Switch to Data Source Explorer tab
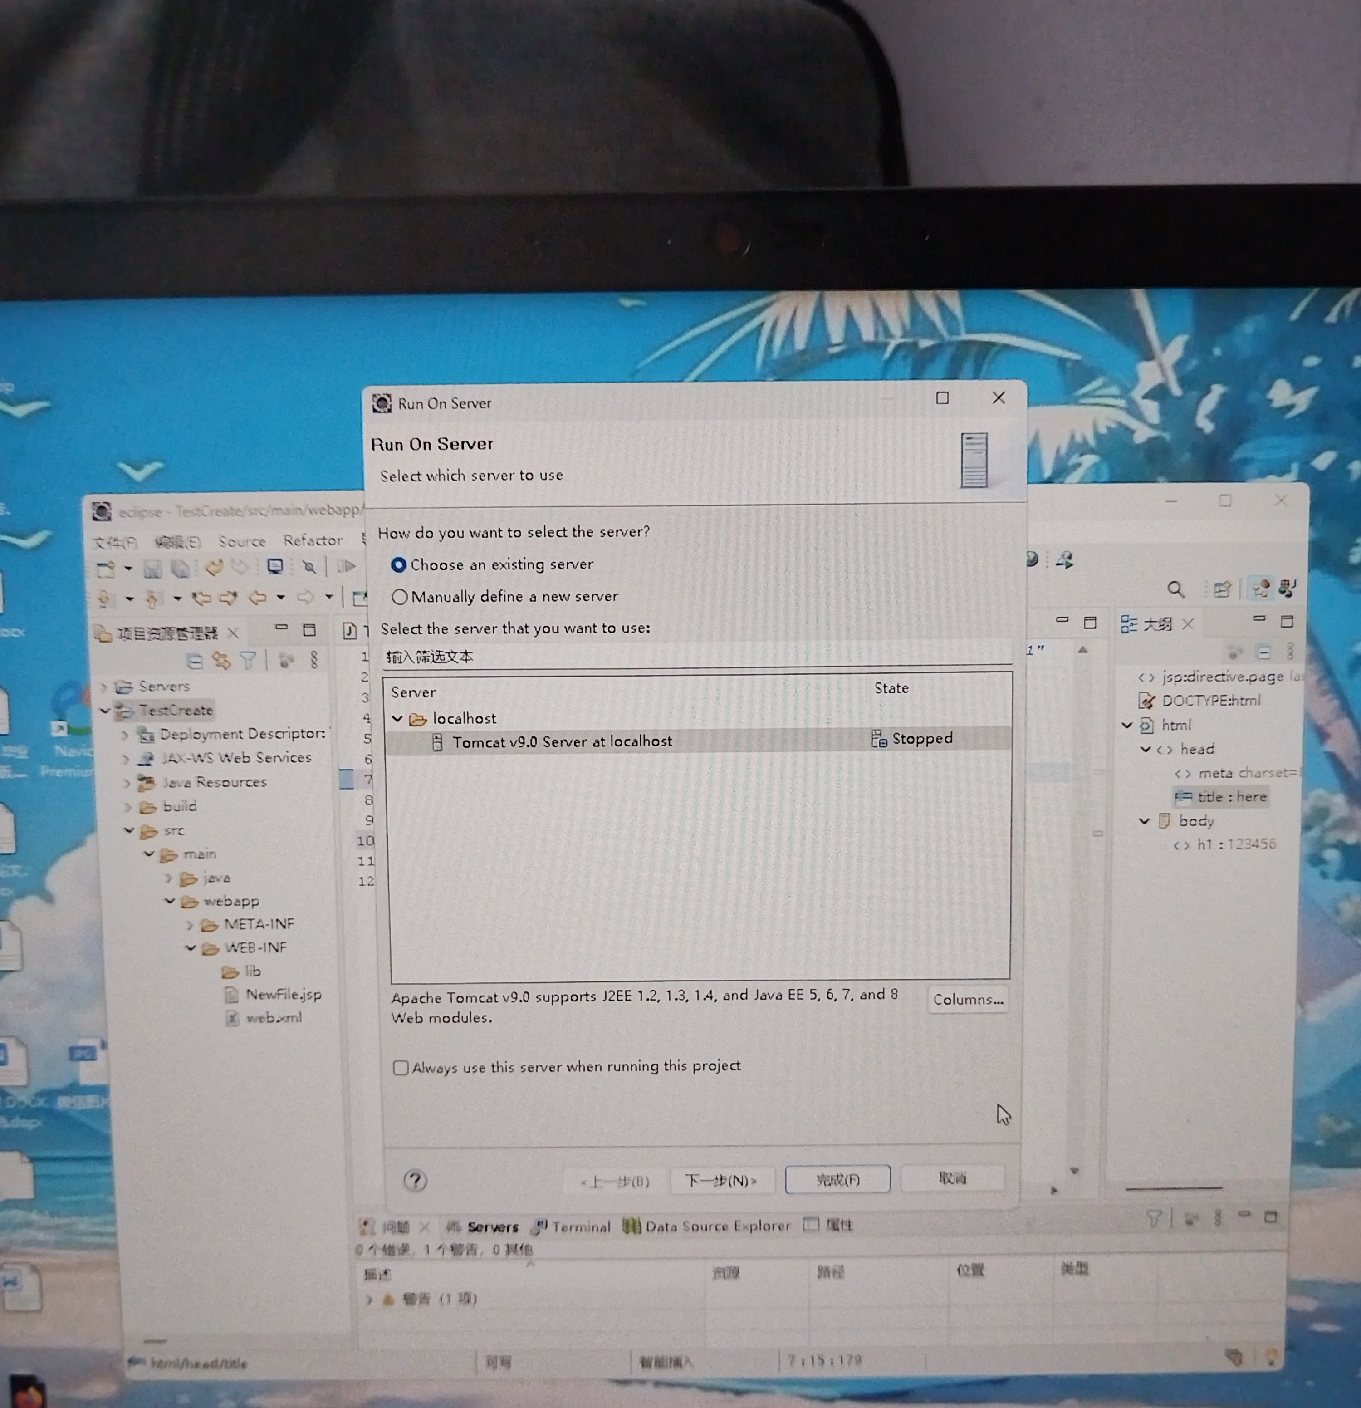1361x1408 pixels. pyautogui.click(x=707, y=1226)
